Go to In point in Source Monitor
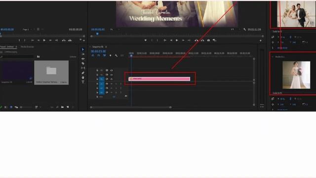The image size is (316, 178). coord(33,41)
